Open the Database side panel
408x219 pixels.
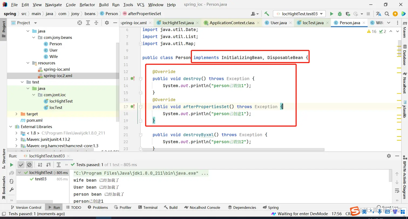click(404, 54)
